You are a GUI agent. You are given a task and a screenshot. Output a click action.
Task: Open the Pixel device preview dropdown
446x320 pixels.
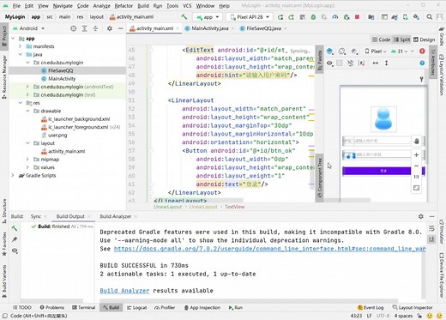coord(376,51)
